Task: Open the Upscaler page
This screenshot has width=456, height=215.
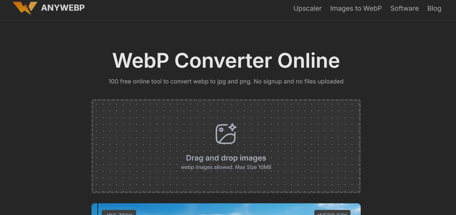Action: pyautogui.click(x=307, y=8)
